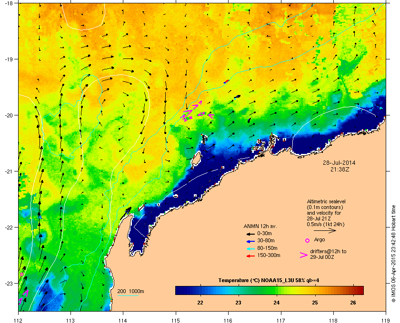The height and width of the screenshot is (323, 400).
Task: Click the '0-30m' depth label
Action: click(264, 233)
